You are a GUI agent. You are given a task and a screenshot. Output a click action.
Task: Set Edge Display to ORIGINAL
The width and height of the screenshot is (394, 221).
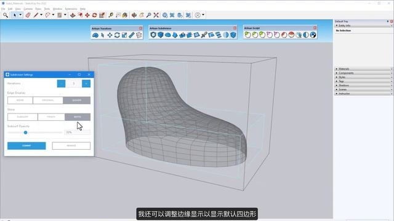tap(48, 100)
